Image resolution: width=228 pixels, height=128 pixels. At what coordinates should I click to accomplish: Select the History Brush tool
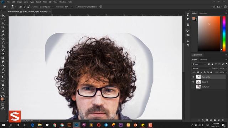coord(3,50)
